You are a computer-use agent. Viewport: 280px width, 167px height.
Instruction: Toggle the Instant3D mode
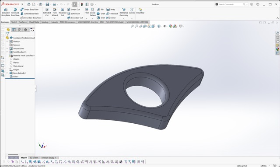point(140,11)
